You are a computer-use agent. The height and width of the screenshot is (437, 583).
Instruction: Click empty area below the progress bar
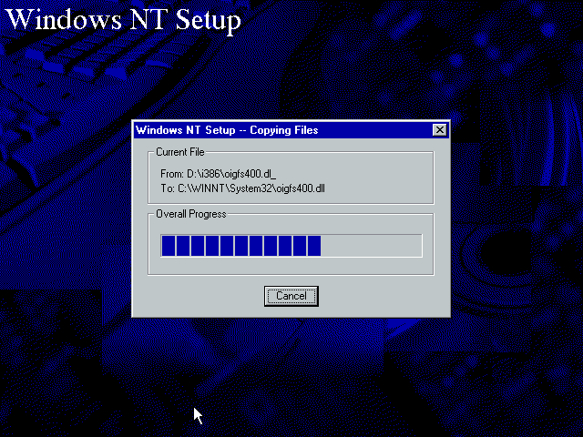pyautogui.click(x=291, y=266)
